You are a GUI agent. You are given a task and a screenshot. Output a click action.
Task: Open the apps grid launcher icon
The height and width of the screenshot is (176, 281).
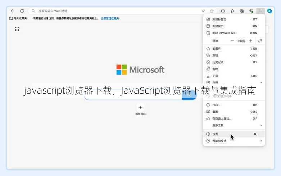tap(17, 29)
